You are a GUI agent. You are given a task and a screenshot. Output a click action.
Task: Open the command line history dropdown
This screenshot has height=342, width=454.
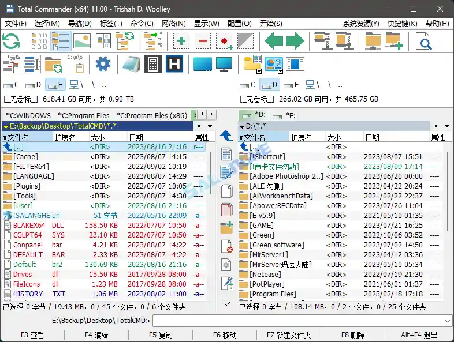click(x=448, y=321)
